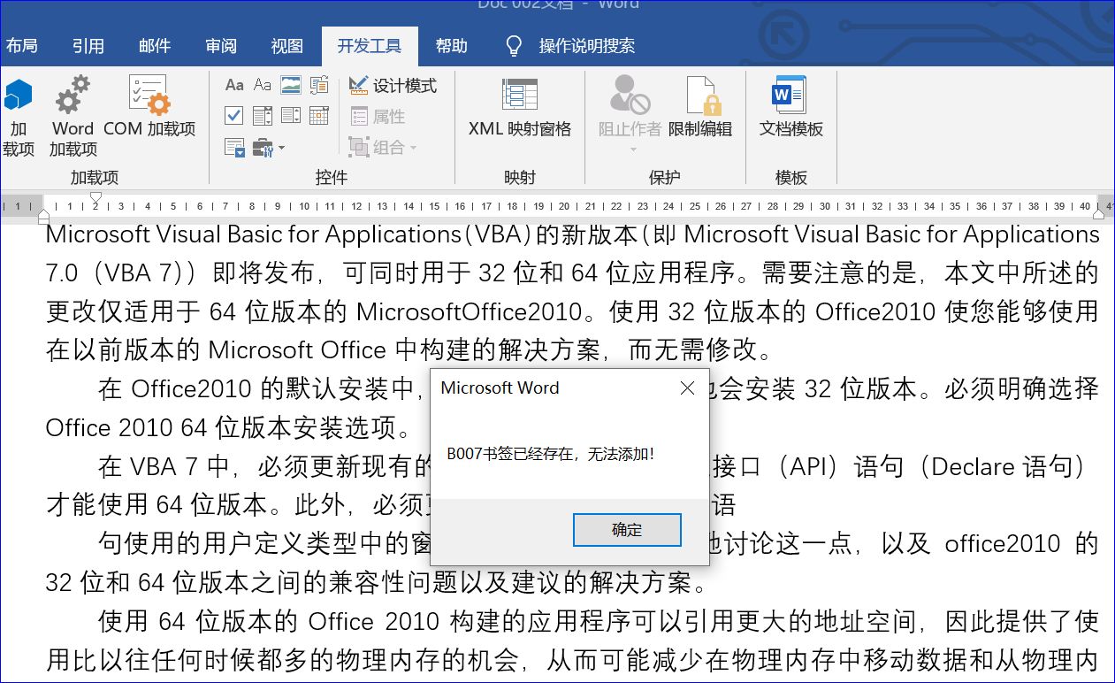
Task: Click the line starting with 更改仅适用于
Action: [572, 311]
